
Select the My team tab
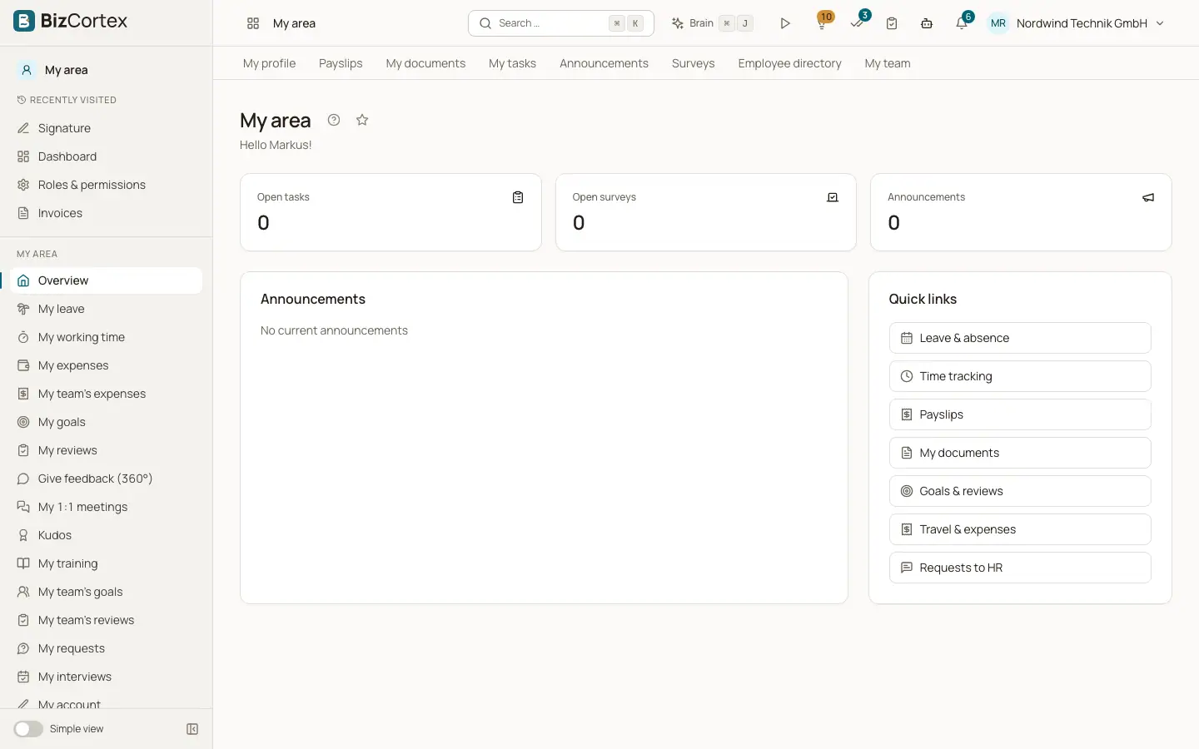[888, 63]
